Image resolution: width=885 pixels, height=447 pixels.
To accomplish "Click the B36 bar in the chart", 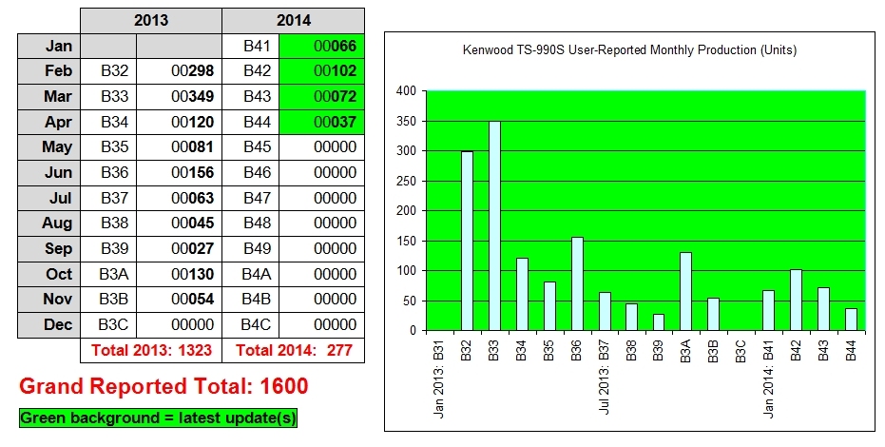I will (577, 283).
